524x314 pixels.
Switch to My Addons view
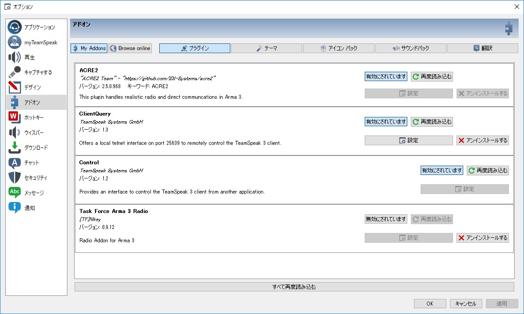point(89,48)
